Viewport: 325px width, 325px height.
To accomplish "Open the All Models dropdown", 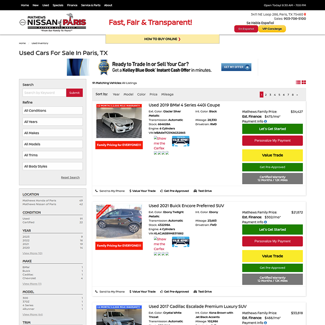I will click(x=52, y=144).
